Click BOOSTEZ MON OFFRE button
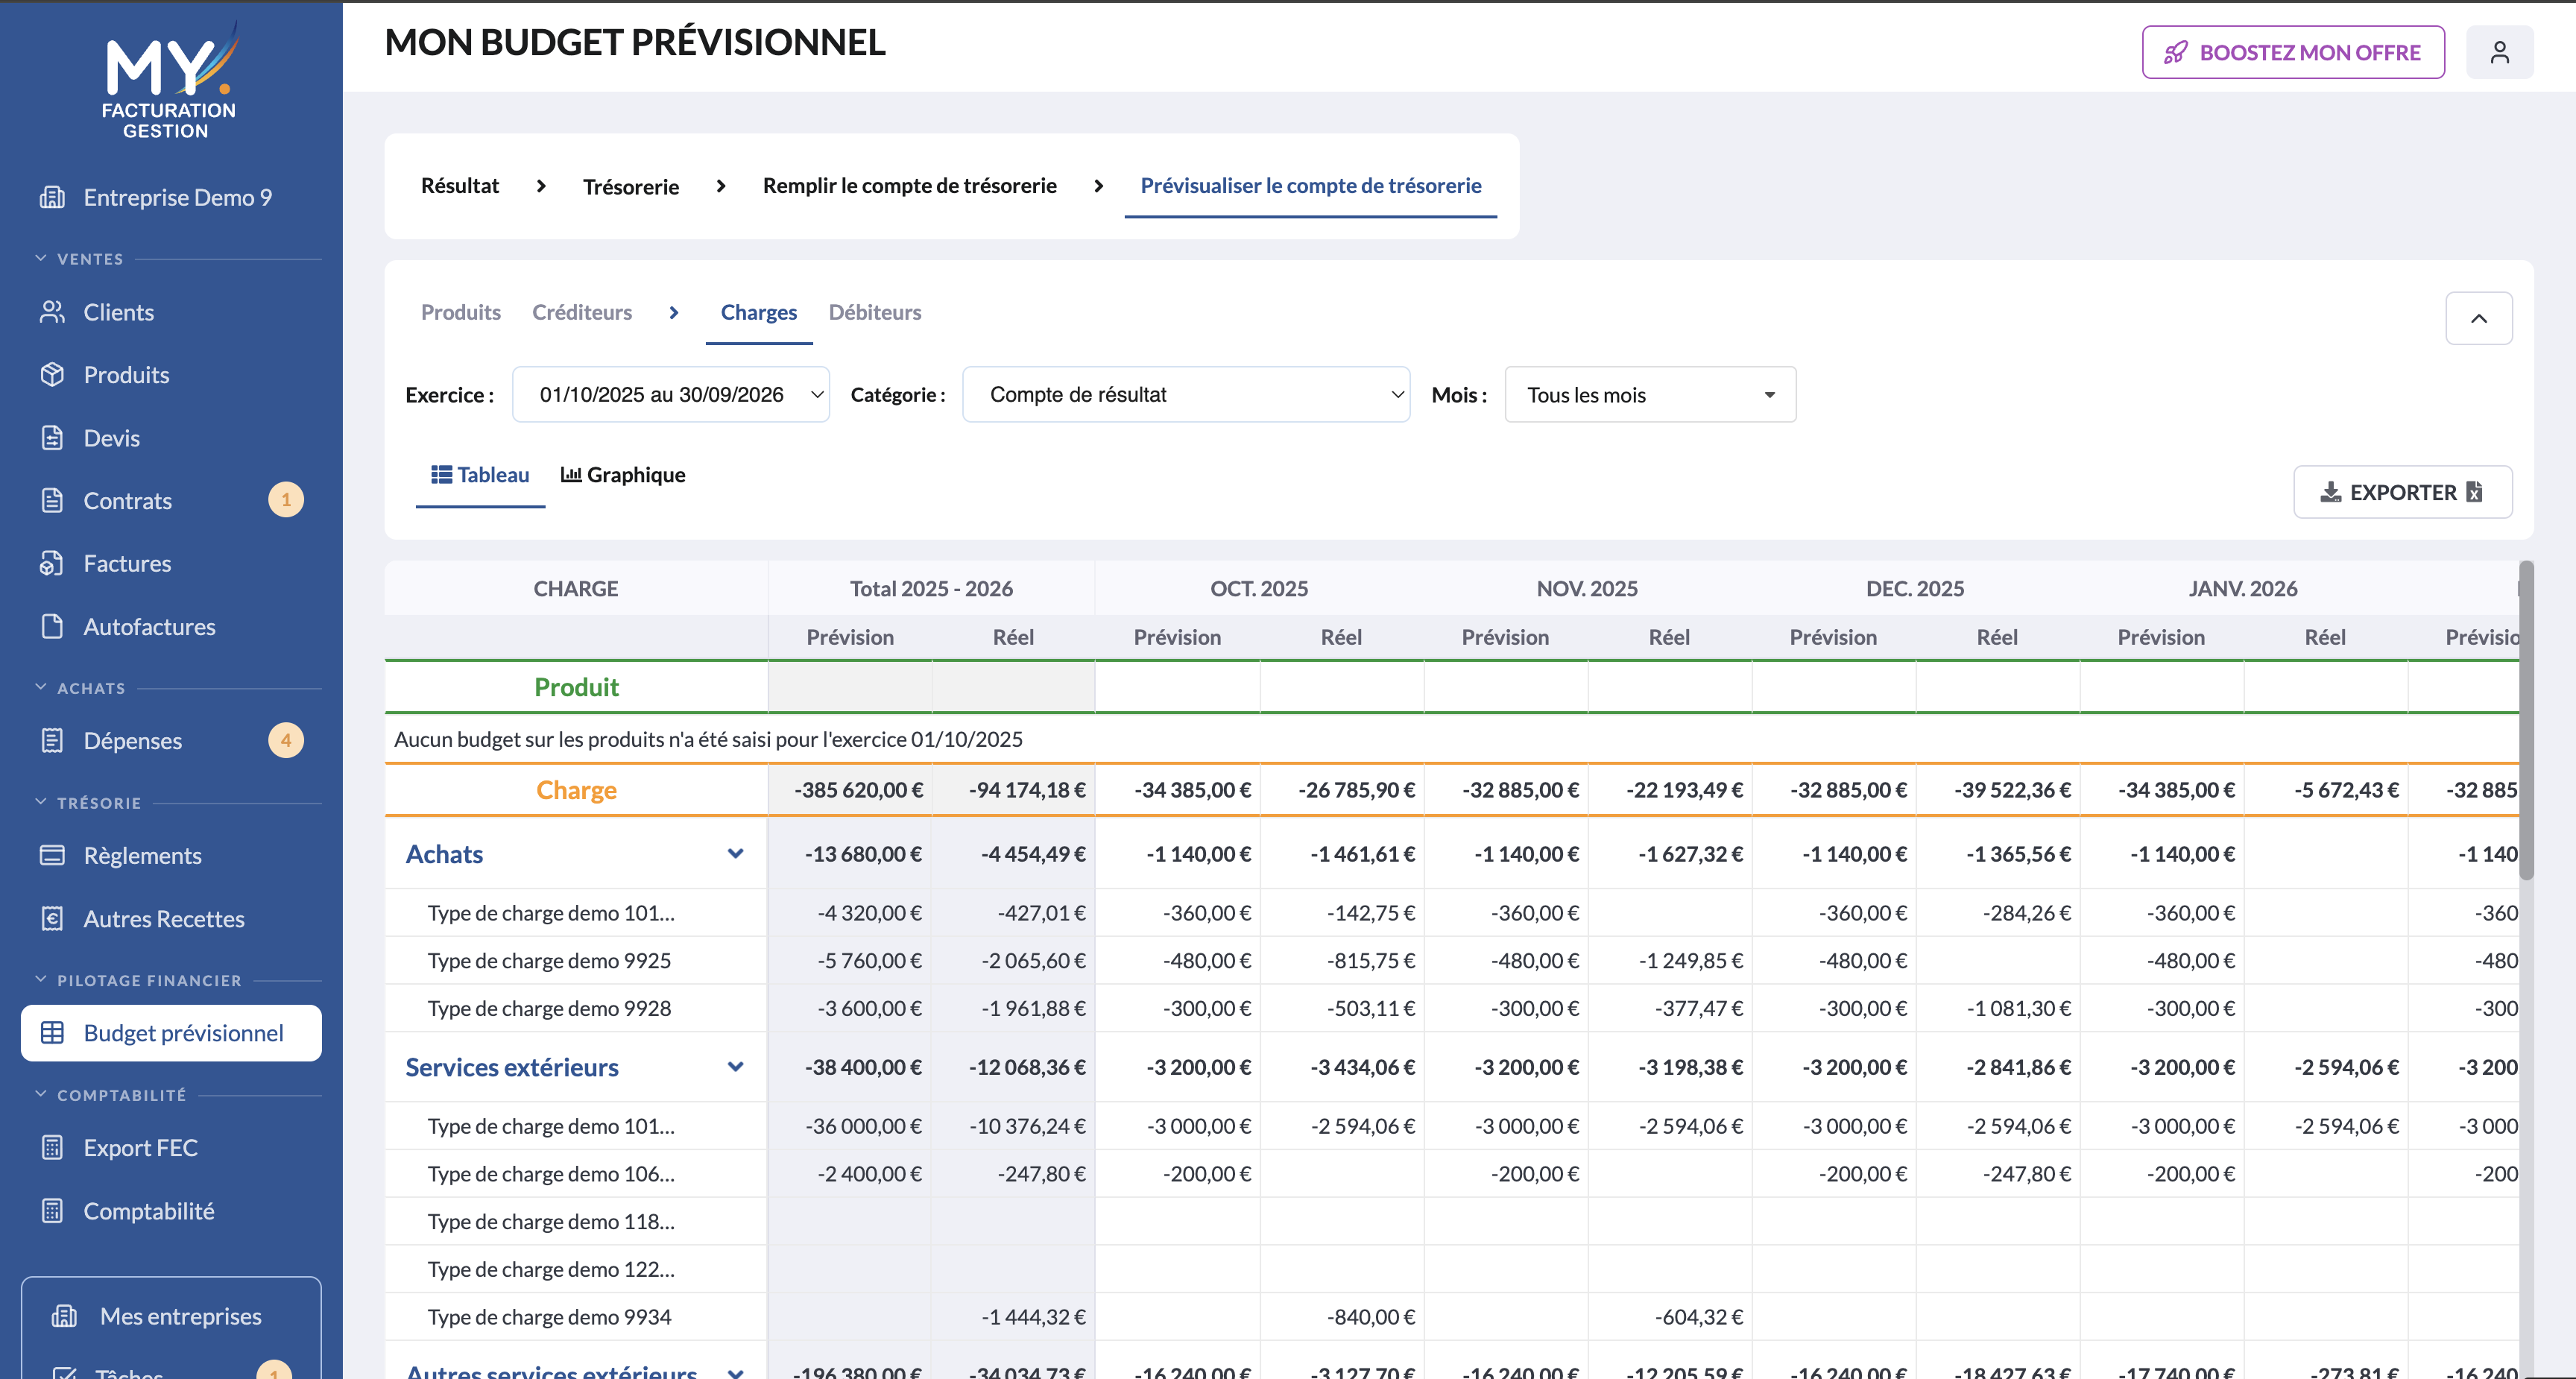This screenshot has width=2576, height=1379. tap(2293, 52)
